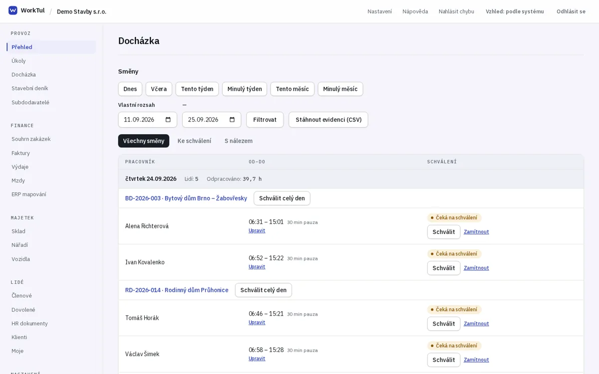Reject Ivan Kovalenko's shift with Zamítnout

pos(476,268)
